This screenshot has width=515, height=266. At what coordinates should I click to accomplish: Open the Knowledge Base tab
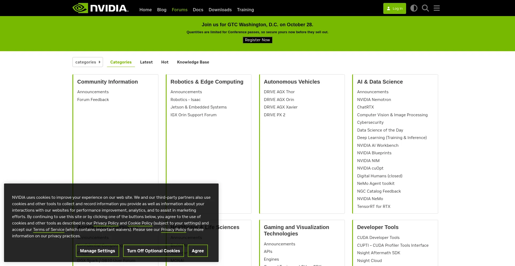click(x=193, y=62)
